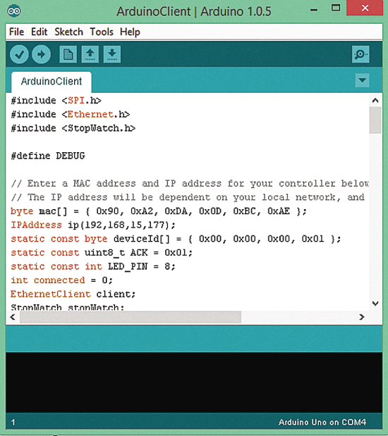Screen dimensions: 388x436
Task: Click the '#define DEBUG' line
Action: pyautogui.click(x=48, y=156)
